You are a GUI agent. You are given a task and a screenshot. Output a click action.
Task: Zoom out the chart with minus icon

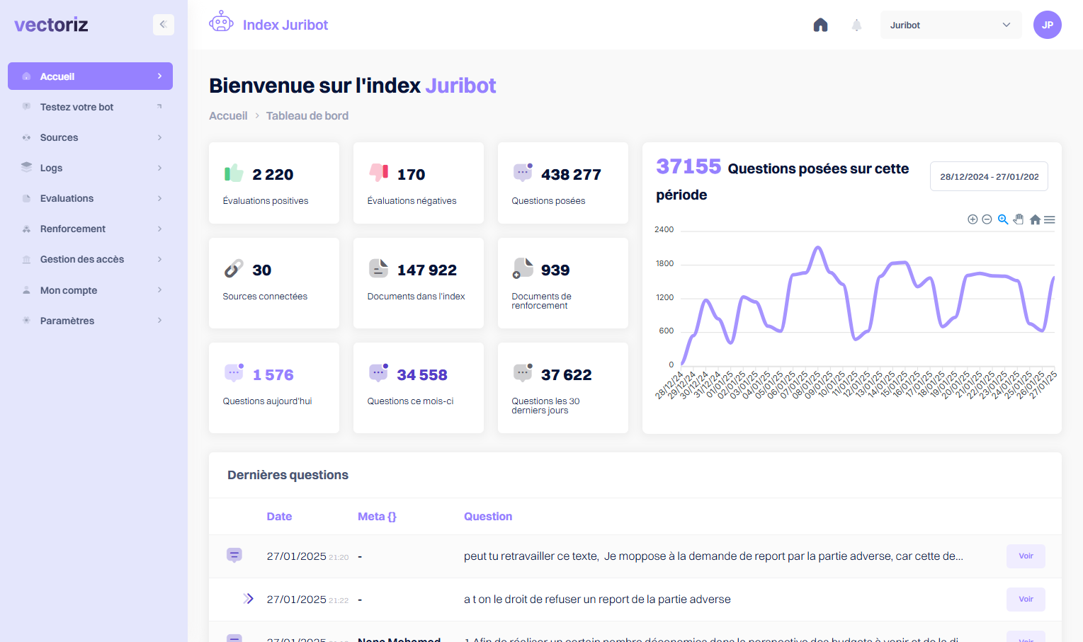coord(987,219)
